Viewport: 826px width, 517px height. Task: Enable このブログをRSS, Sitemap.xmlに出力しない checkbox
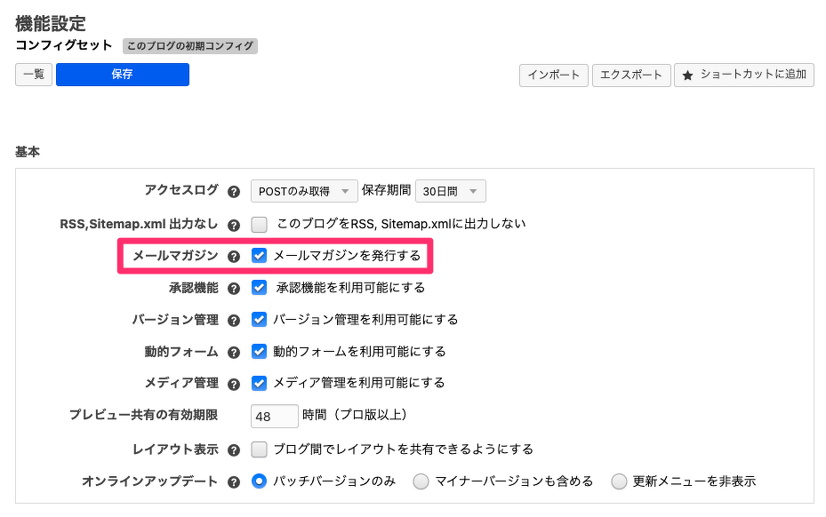[x=260, y=225]
